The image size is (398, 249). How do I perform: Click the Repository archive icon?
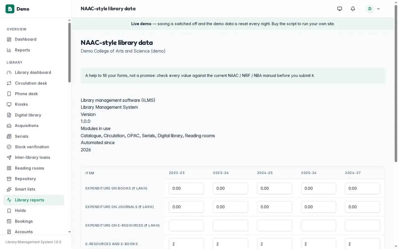tap(9, 179)
